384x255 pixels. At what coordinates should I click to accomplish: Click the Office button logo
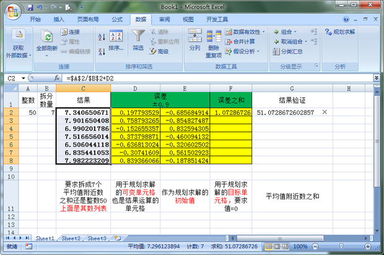[13, 11]
